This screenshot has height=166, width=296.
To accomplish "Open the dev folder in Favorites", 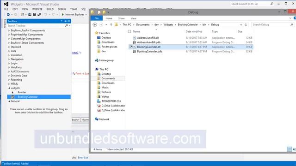I will click(x=104, y=51).
